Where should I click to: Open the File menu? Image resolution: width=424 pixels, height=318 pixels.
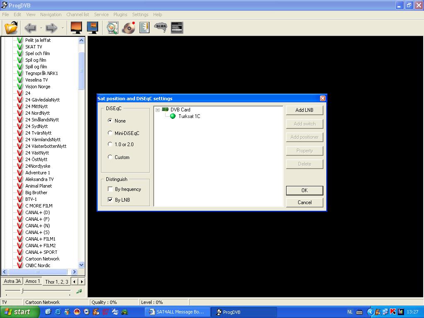click(5, 14)
